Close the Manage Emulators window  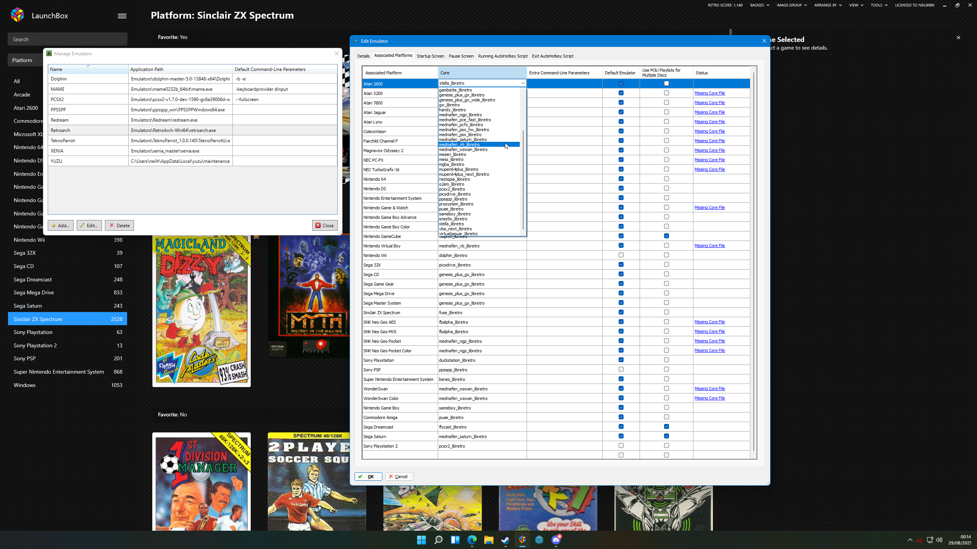tap(337, 53)
